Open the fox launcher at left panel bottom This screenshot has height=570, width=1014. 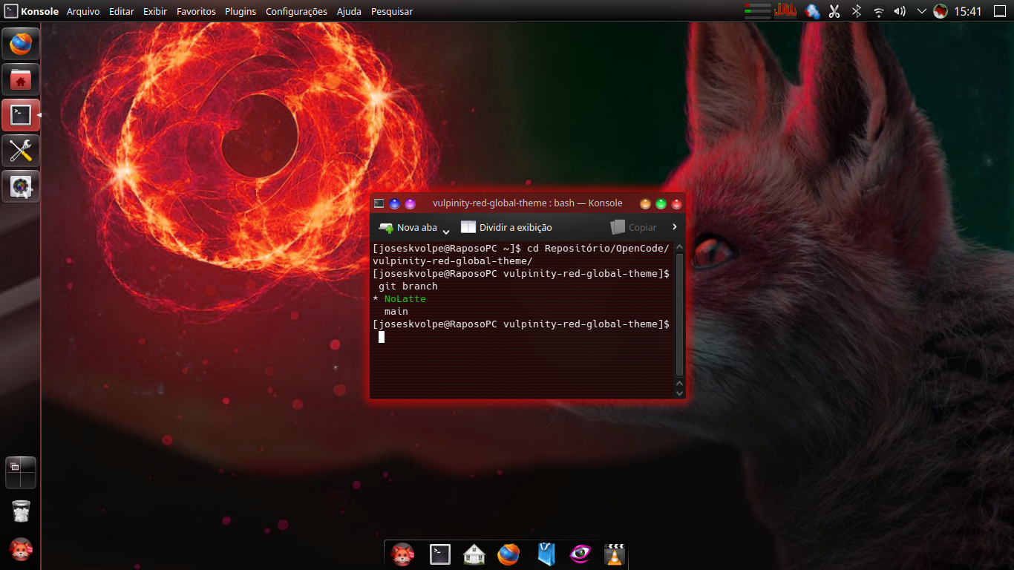click(x=21, y=549)
